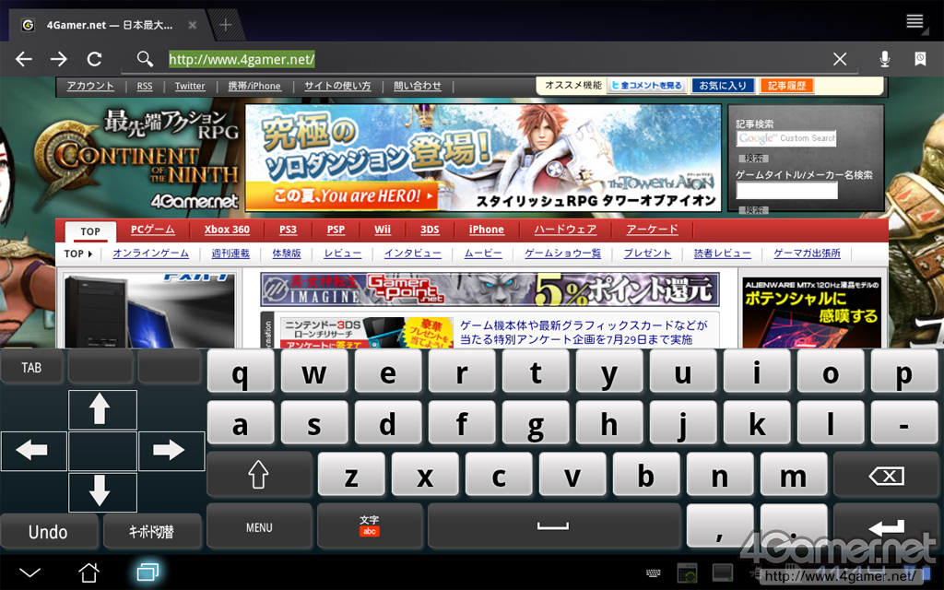The width and height of the screenshot is (944, 590).
Task: Open the サイトの使い方 link
Action: coord(337,86)
